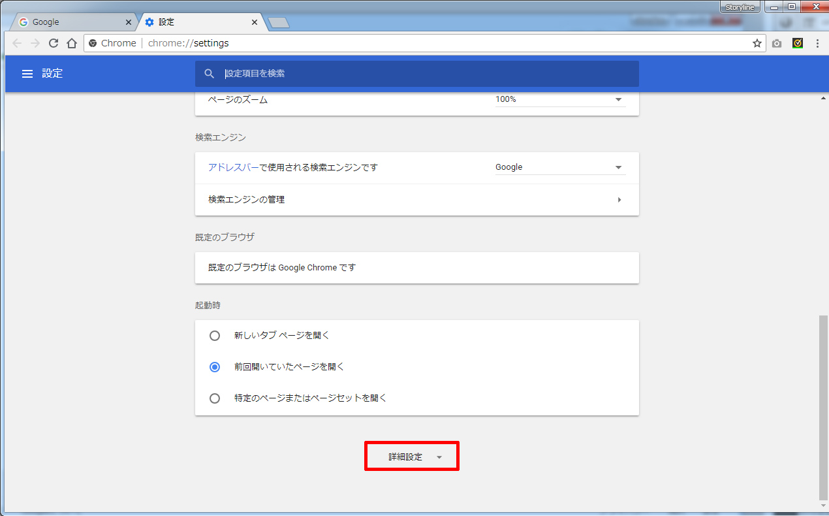
Task: Open the settings hamburger menu
Action: (27, 74)
